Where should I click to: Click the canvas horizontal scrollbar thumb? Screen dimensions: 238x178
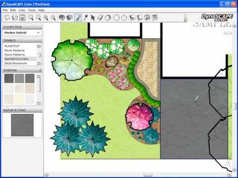tap(148, 175)
